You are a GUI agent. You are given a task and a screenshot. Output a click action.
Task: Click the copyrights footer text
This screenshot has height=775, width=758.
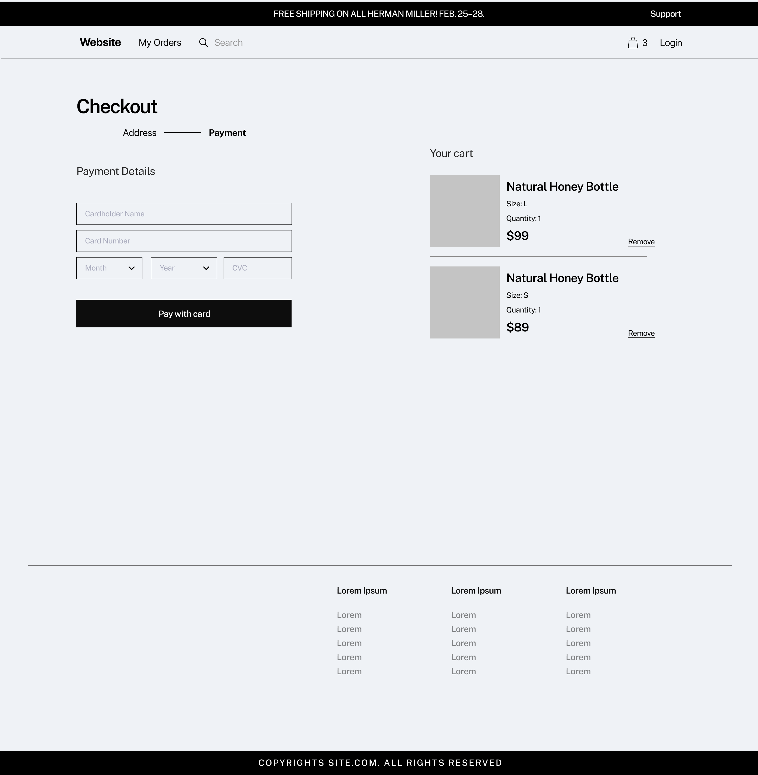(380, 763)
